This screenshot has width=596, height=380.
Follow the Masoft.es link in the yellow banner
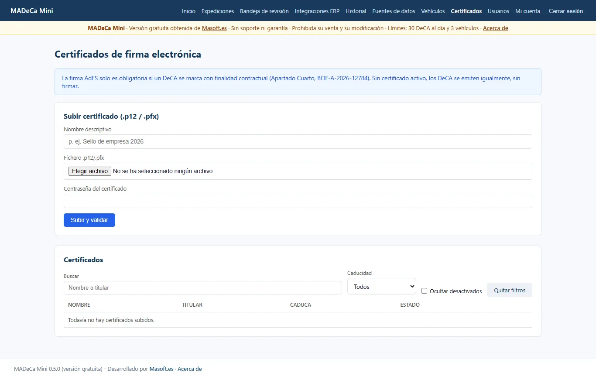(214, 28)
